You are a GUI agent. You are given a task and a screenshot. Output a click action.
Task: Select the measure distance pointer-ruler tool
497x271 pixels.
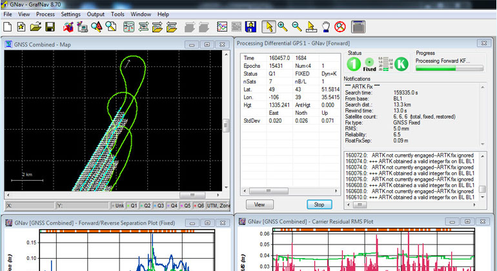pos(311,27)
